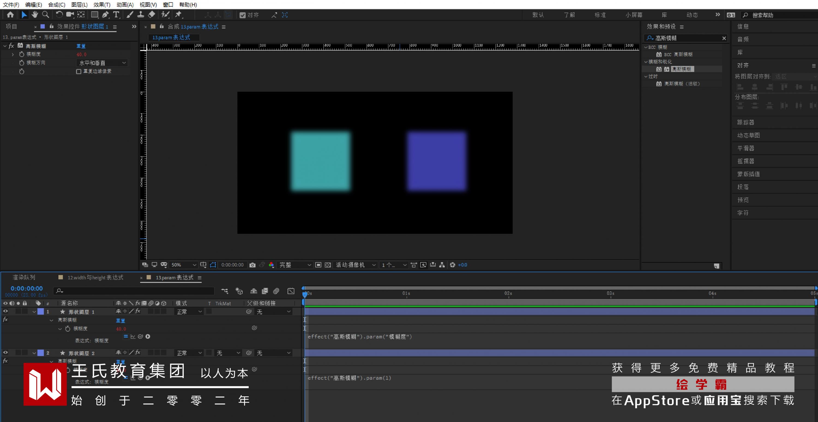This screenshot has width=818, height=422.
Task: Enable the 对齐 snapping checkbox
Action: click(x=243, y=15)
